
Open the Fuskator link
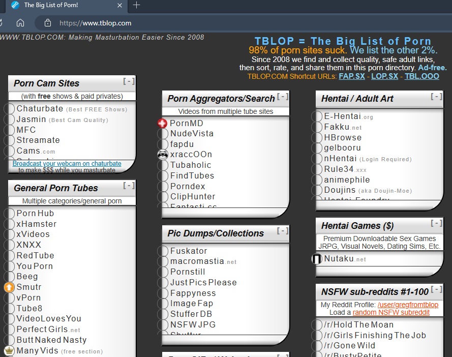point(189,251)
